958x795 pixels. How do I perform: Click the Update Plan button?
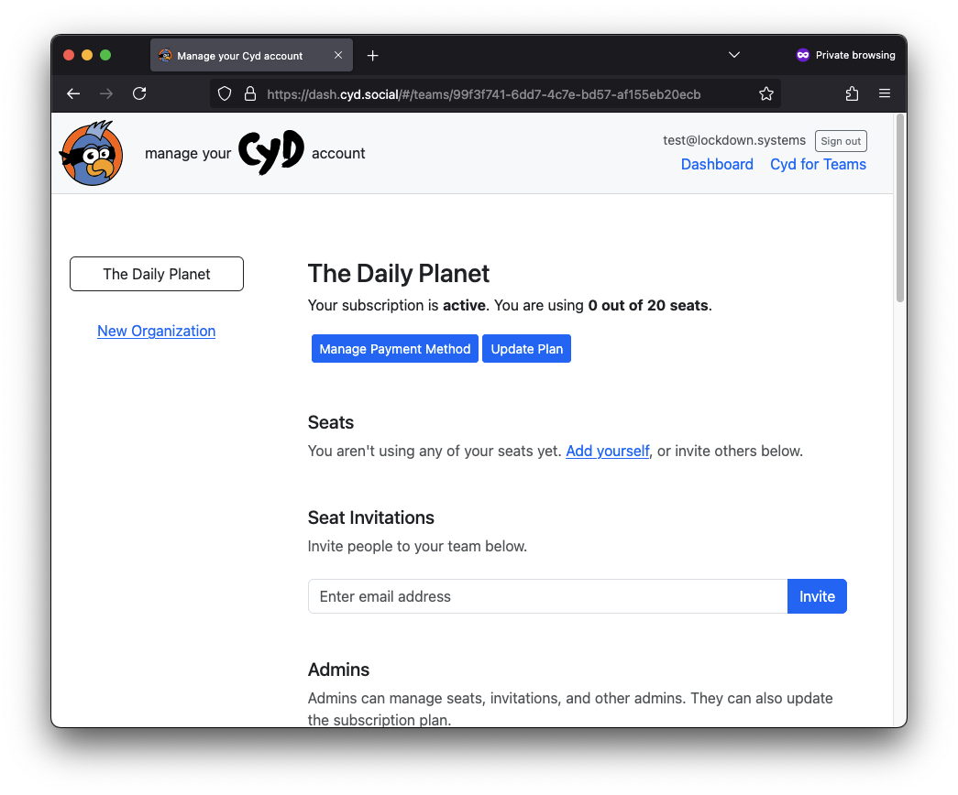click(x=526, y=348)
